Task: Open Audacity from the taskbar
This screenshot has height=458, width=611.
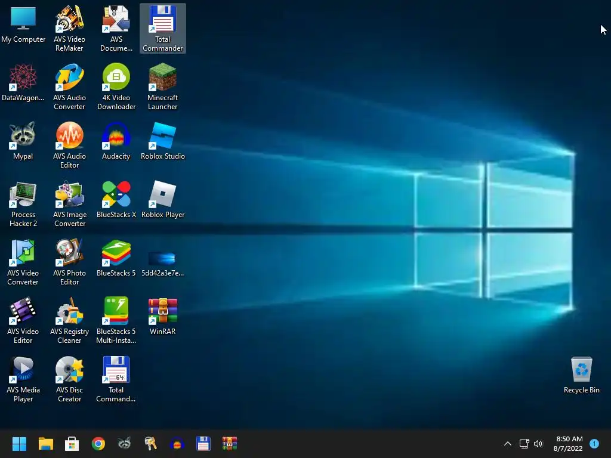Action: click(x=177, y=444)
